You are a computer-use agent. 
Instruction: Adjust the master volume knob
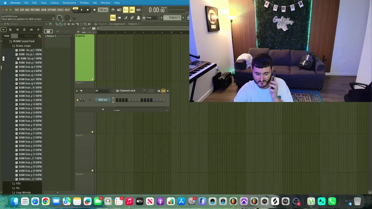click(x=59, y=18)
